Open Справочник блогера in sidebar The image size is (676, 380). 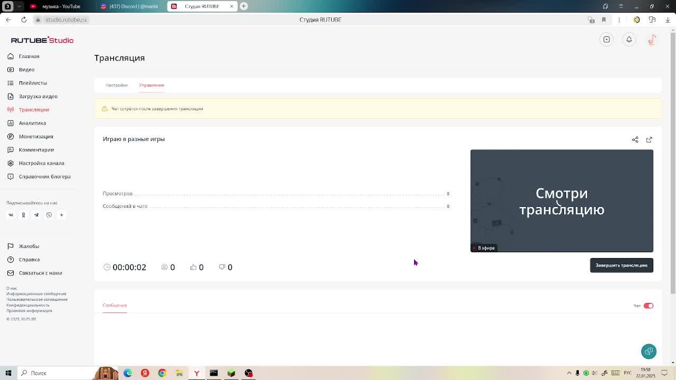[44, 177]
